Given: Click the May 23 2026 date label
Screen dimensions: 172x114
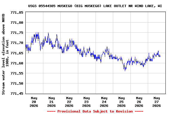Looking at the screenshot, I should (86, 102).
